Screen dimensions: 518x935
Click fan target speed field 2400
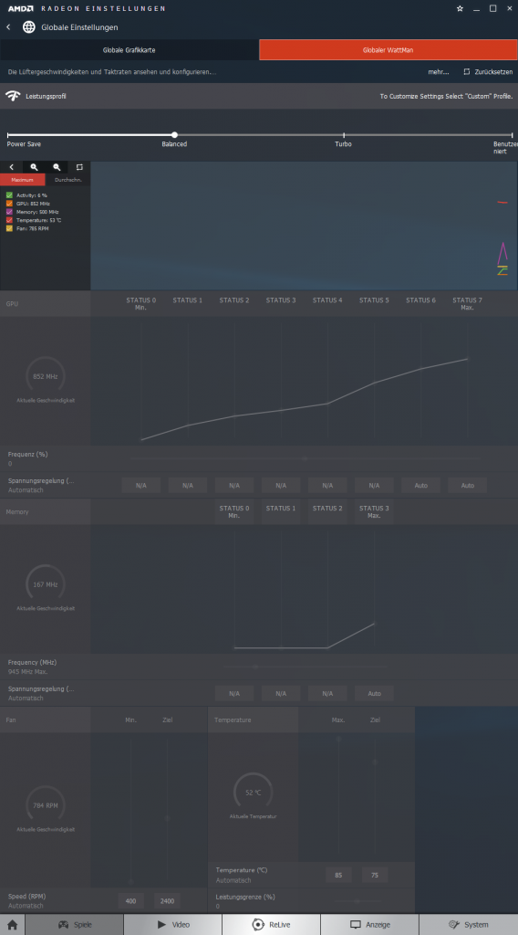pos(167,901)
